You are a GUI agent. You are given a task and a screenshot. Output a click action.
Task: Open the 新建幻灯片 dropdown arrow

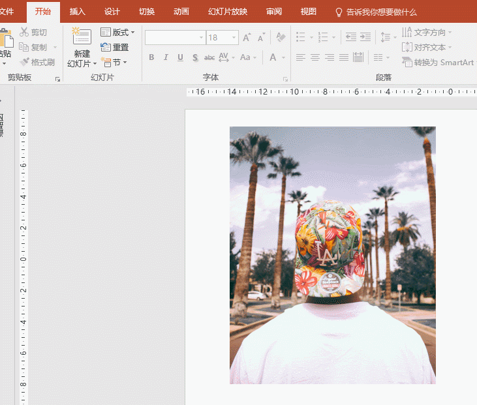[95, 63]
